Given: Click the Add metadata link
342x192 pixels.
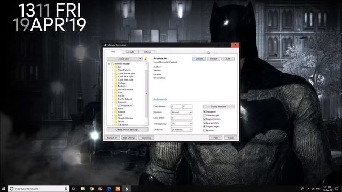Looking at the screenshot, I should [x=160, y=99].
